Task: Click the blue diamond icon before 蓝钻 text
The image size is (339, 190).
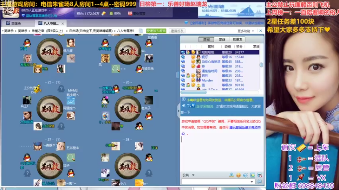Action: point(23,16)
